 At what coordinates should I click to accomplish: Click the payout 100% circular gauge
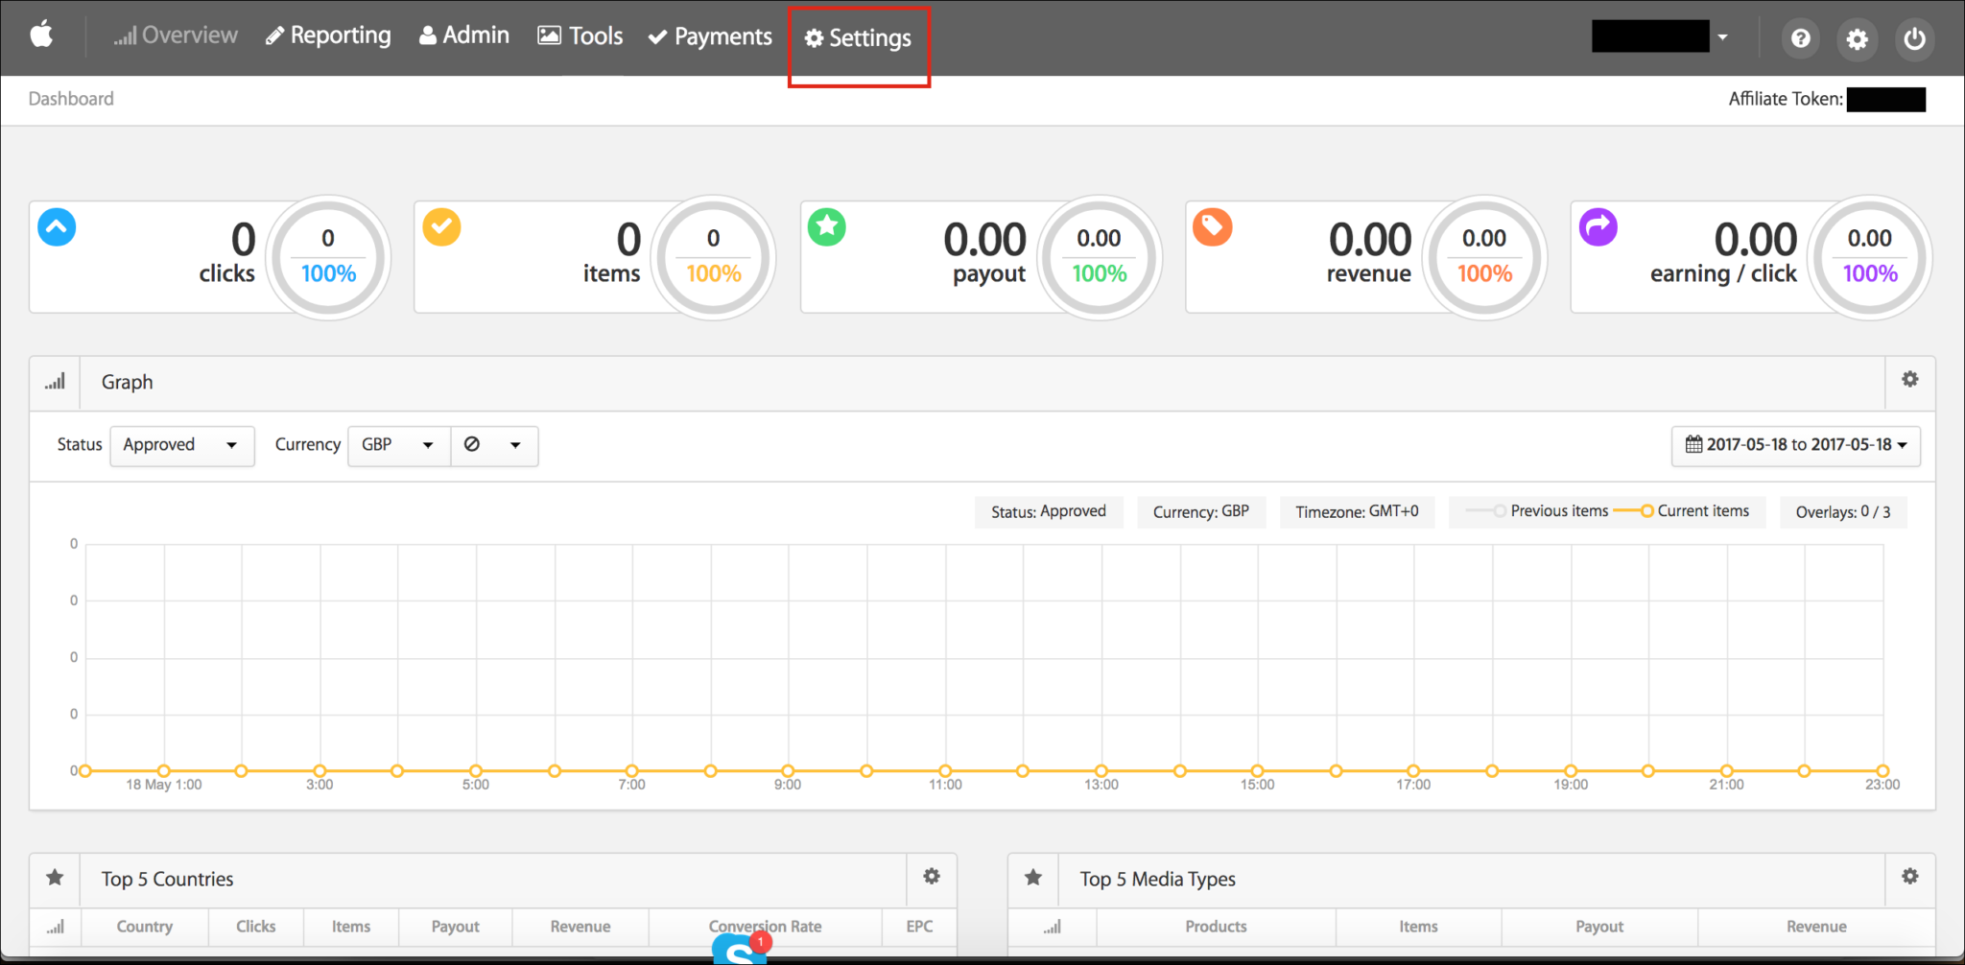coord(1100,257)
